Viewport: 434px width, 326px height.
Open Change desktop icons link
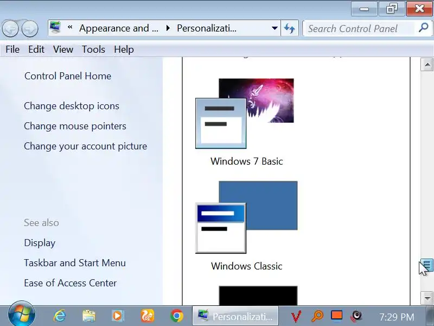pos(72,106)
